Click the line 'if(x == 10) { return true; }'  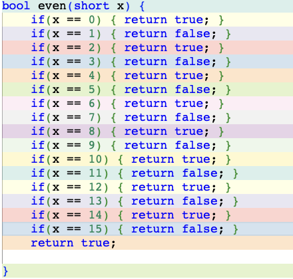[147, 159]
